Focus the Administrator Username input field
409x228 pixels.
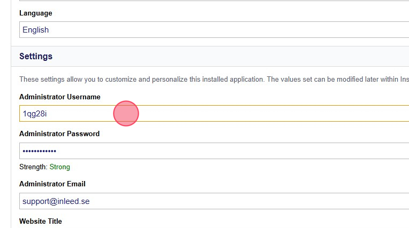(214, 114)
